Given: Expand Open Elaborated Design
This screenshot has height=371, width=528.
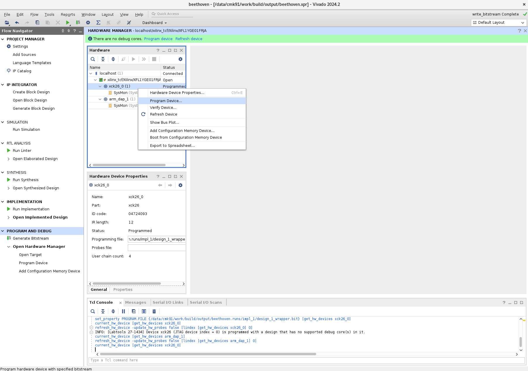Looking at the screenshot, I should click(8, 159).
